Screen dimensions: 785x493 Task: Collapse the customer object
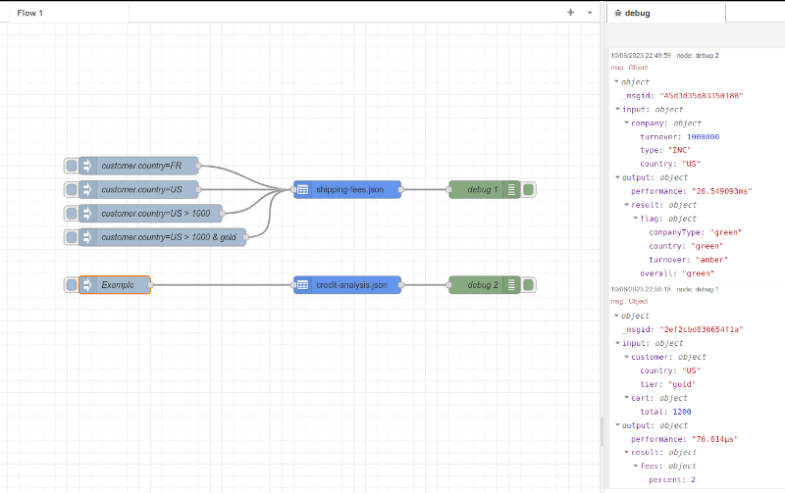point(626,357)
